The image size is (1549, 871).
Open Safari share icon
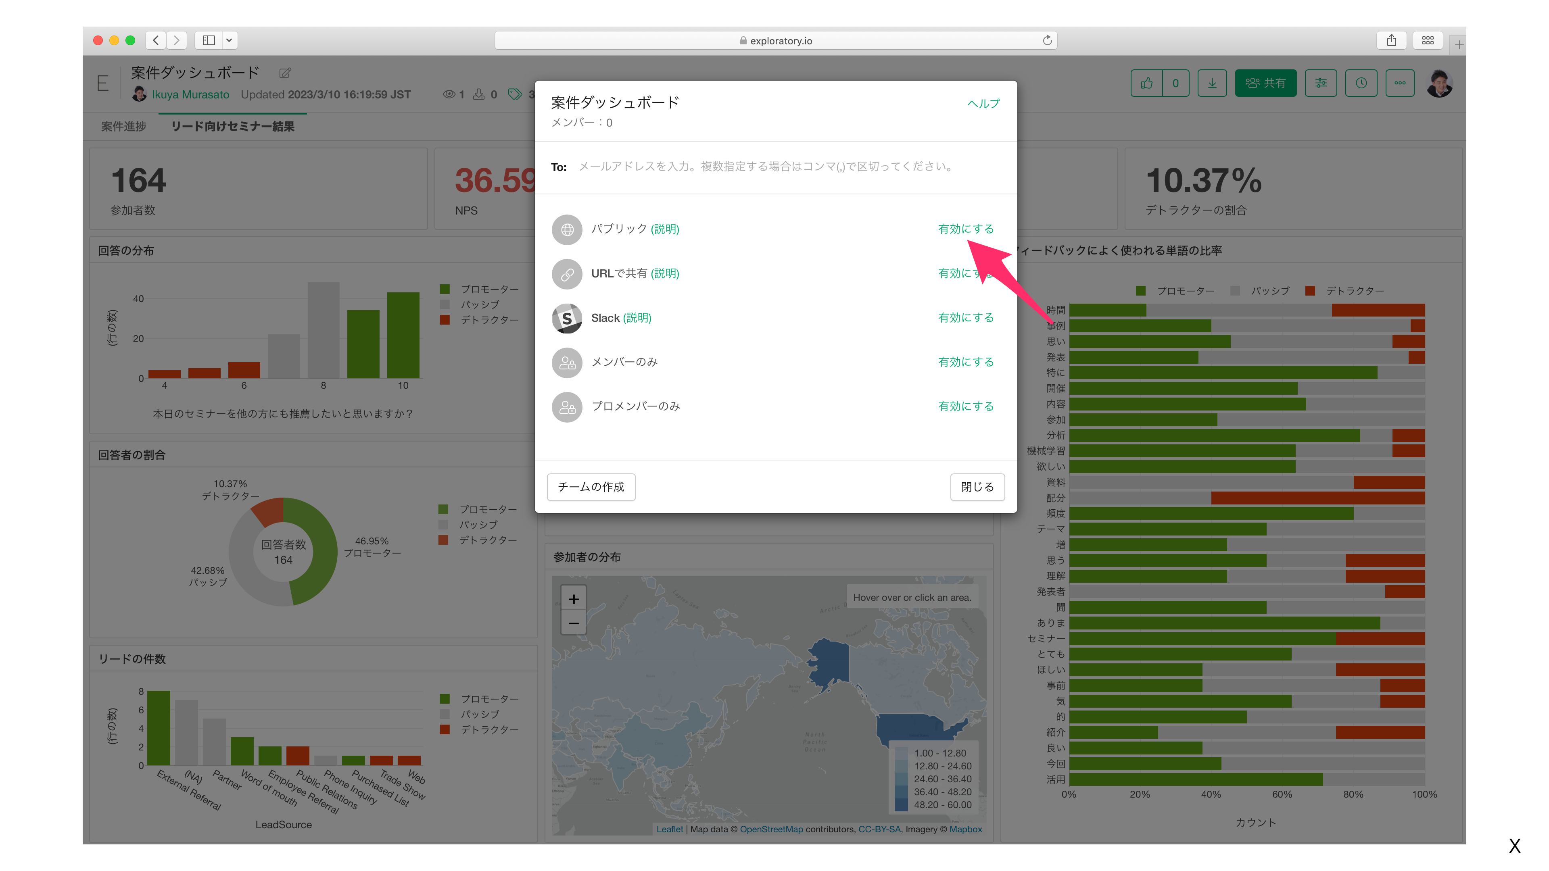coord(1391,40)
